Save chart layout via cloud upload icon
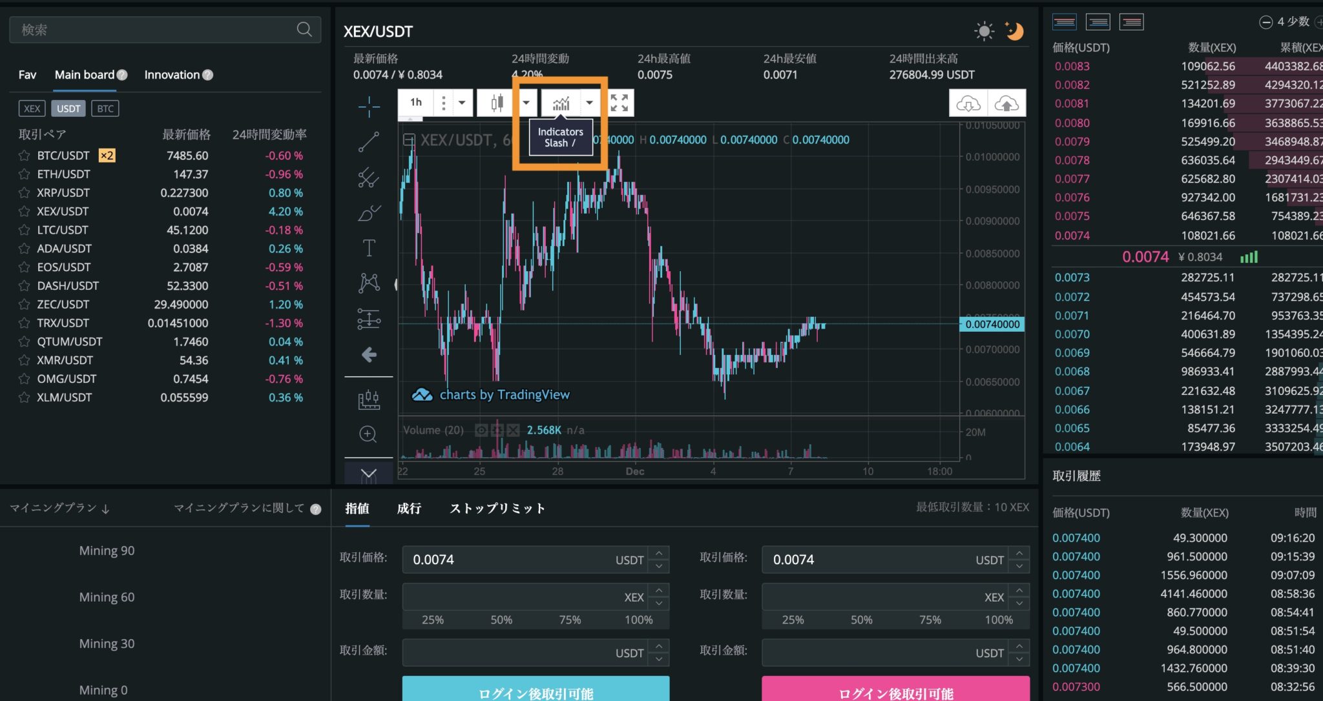Screen dimensions: 1323x701 click(1008, 102)
